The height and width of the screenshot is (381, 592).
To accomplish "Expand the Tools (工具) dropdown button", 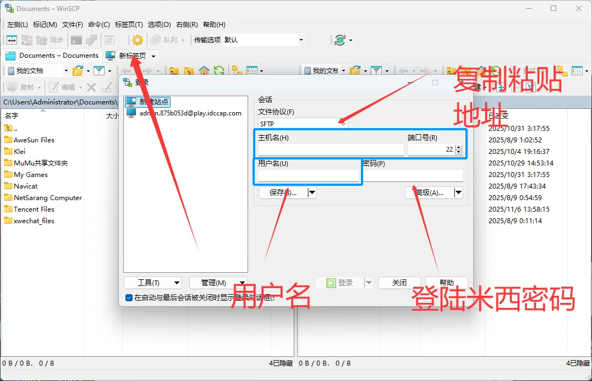I will [152, 283].
